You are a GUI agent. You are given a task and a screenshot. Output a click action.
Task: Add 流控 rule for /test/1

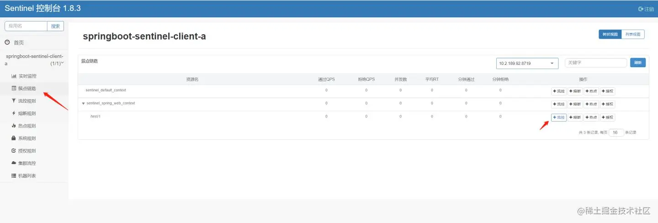(559, 117)
